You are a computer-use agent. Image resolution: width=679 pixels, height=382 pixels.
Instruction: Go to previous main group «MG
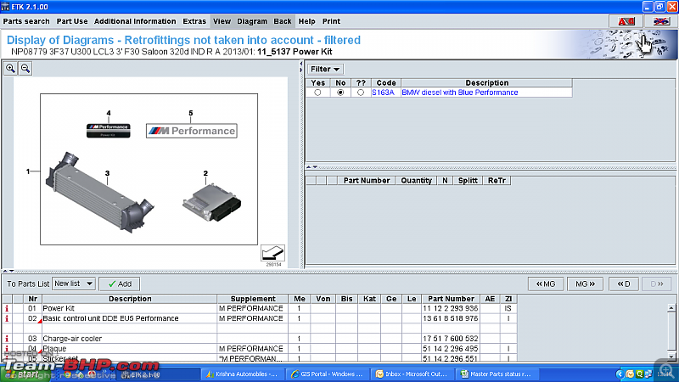pos(546,284)
